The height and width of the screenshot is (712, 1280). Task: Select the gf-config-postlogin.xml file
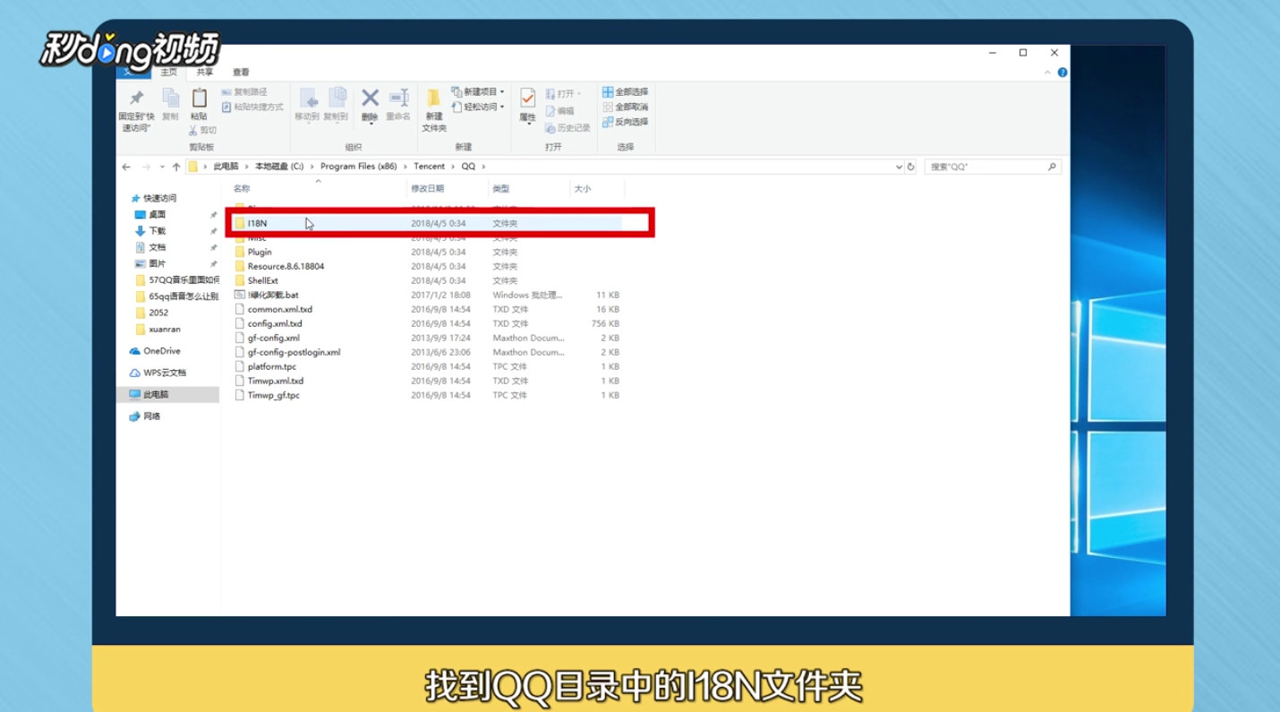pyautogui.click(x=428, y=352)
